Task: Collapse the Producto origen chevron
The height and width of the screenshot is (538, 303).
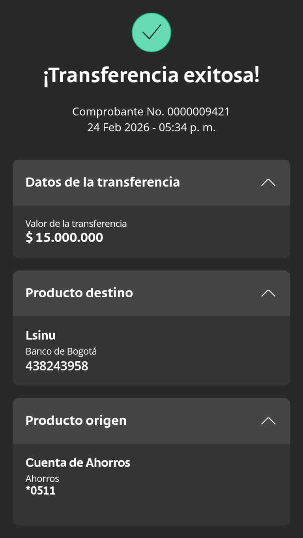Action: tap(268, 421)
